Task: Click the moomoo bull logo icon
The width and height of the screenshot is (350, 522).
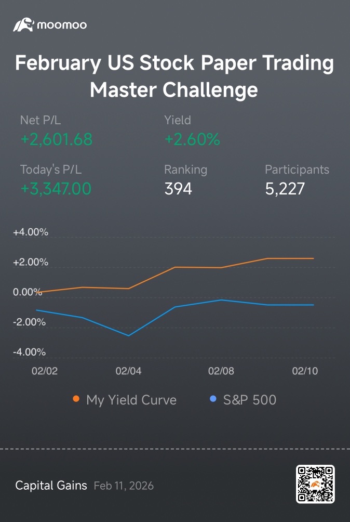Action: coord(23,25)
